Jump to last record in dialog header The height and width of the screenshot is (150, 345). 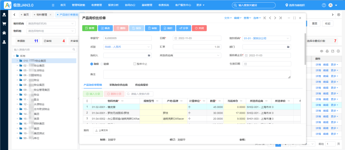coord(280,18)
